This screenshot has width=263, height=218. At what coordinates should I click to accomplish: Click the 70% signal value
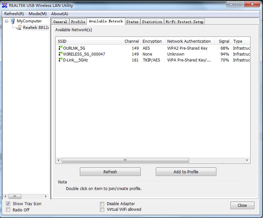[x=225, y=60]
